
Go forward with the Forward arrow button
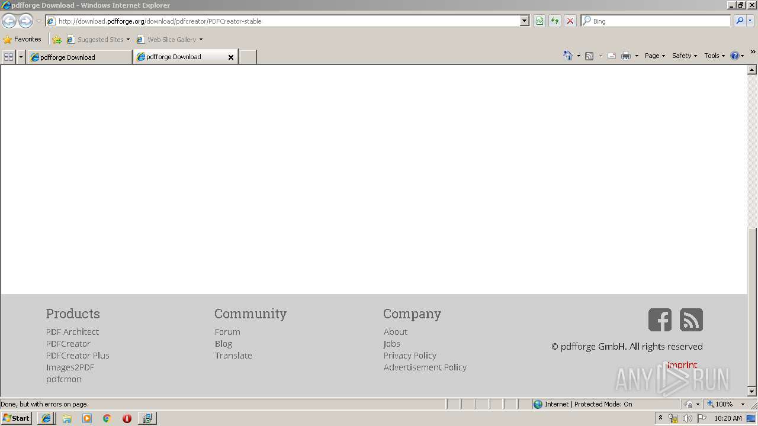pyautogui.click(x=25, y=21)
